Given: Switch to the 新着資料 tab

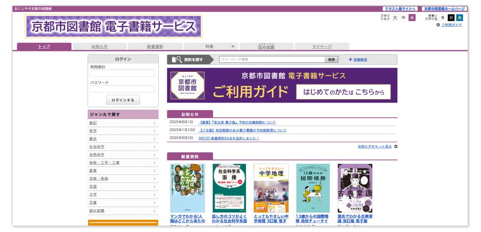Looking at the screenshot, I should coord(155,46).
